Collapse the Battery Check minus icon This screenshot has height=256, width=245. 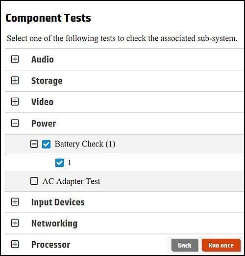coord(34,144)
